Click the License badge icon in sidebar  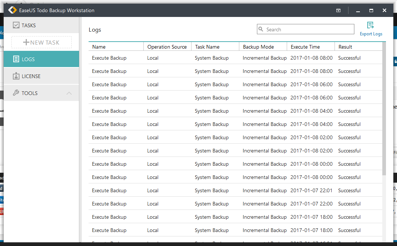point(16,76)
